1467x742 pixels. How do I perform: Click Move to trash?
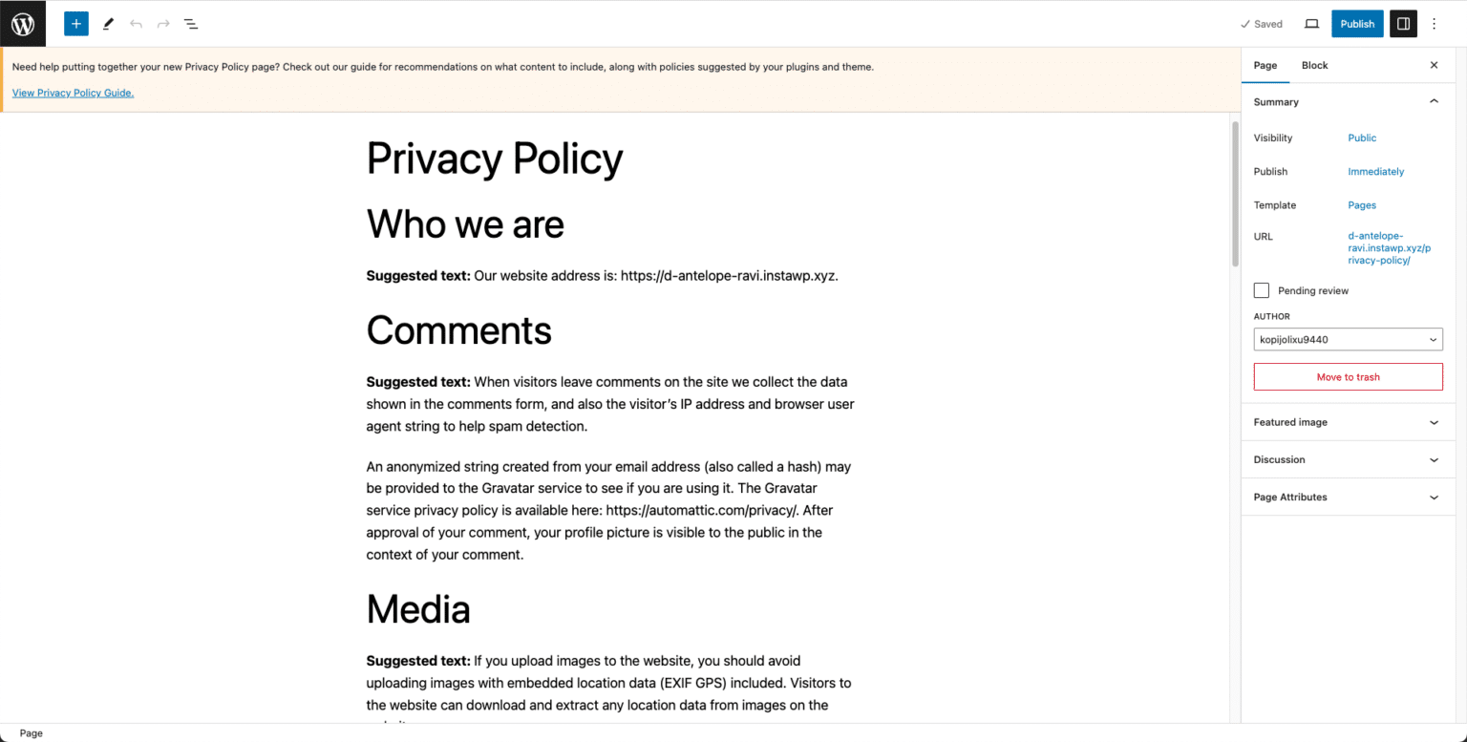[x=1348, y=376]
